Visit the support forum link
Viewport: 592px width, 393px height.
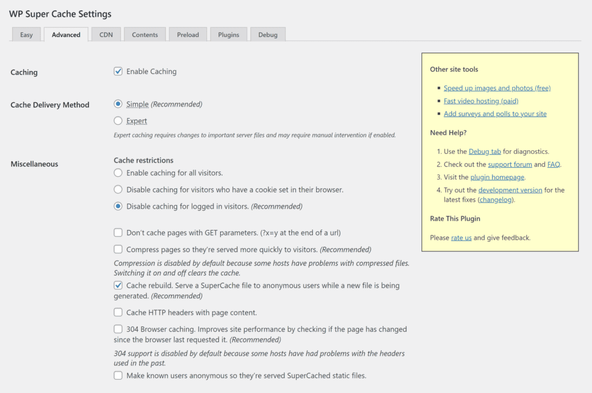tap(510, 164)
